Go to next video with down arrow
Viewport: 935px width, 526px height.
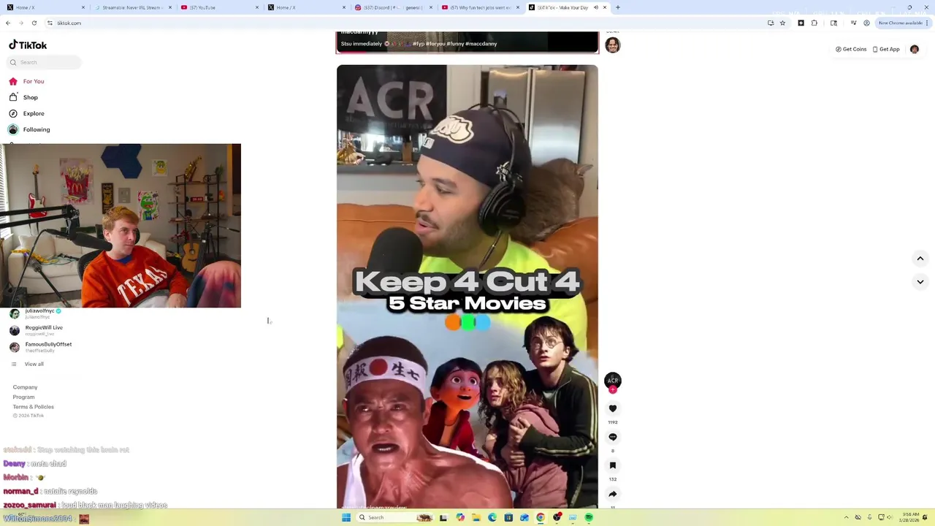(x=920, y=282)
